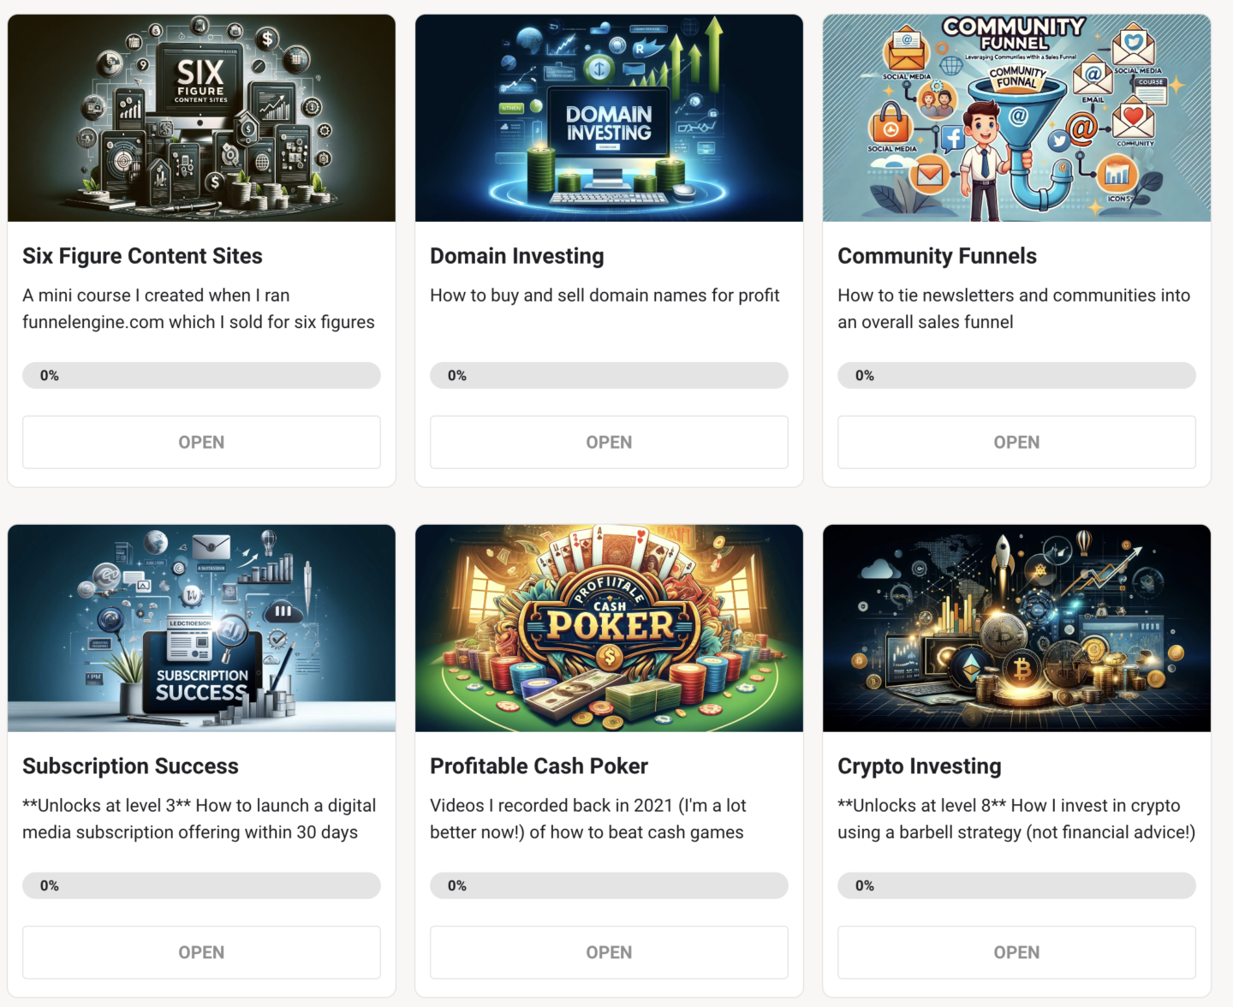Click the Domain Investing heading

point(517,256)
